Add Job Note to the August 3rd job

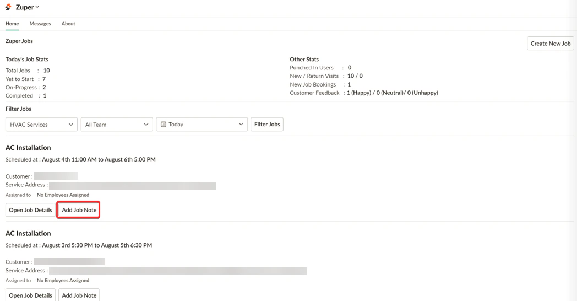(79, 295)
